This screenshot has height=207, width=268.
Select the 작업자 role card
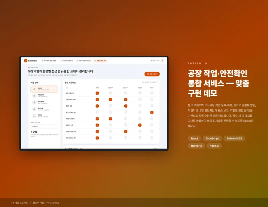(x=44, y=116)
